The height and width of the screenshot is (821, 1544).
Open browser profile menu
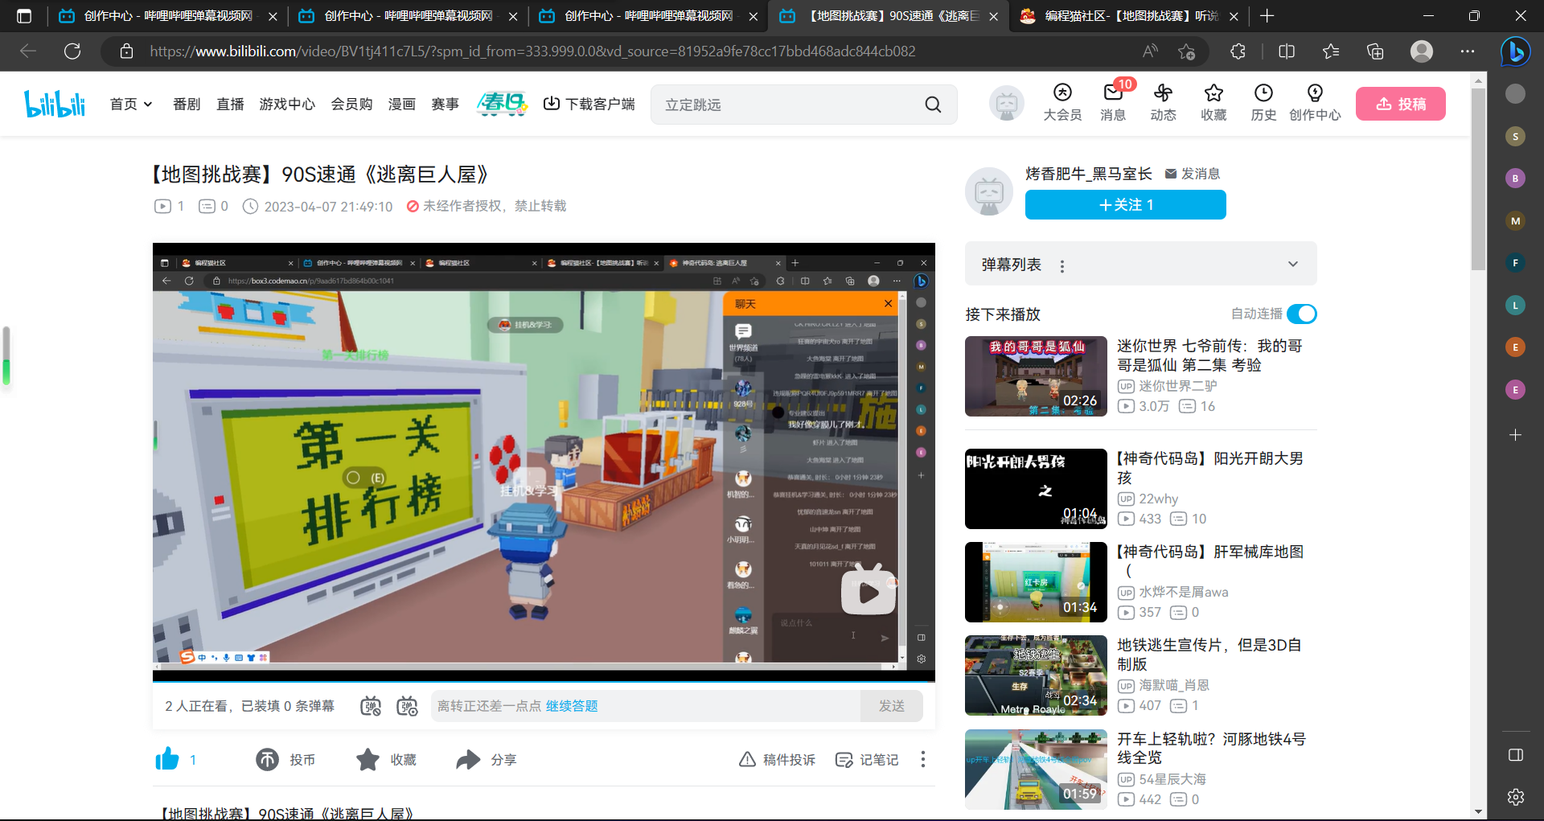1422,51
